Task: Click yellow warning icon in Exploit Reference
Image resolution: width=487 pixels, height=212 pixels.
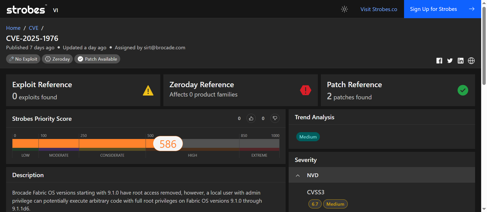Action: click(148, 90)
